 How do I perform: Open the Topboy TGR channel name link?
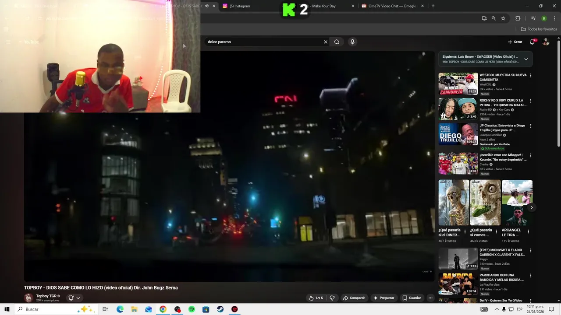pos(46,296)
